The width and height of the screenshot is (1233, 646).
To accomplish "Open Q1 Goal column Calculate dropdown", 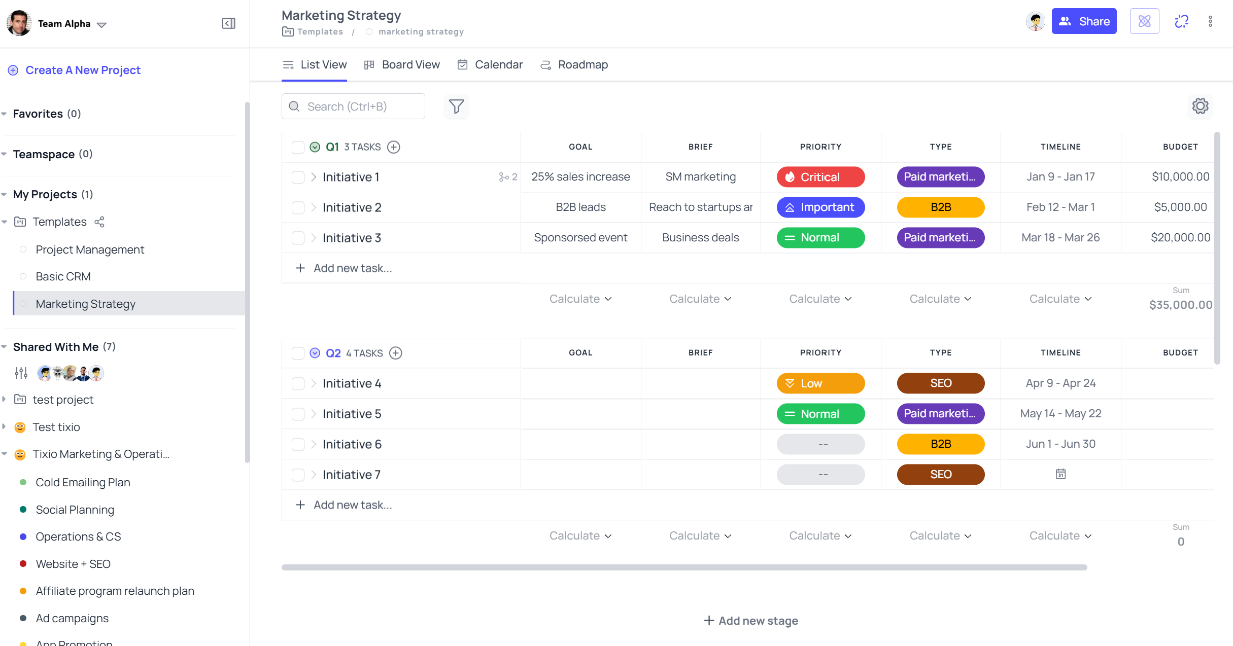I will 580,299.
